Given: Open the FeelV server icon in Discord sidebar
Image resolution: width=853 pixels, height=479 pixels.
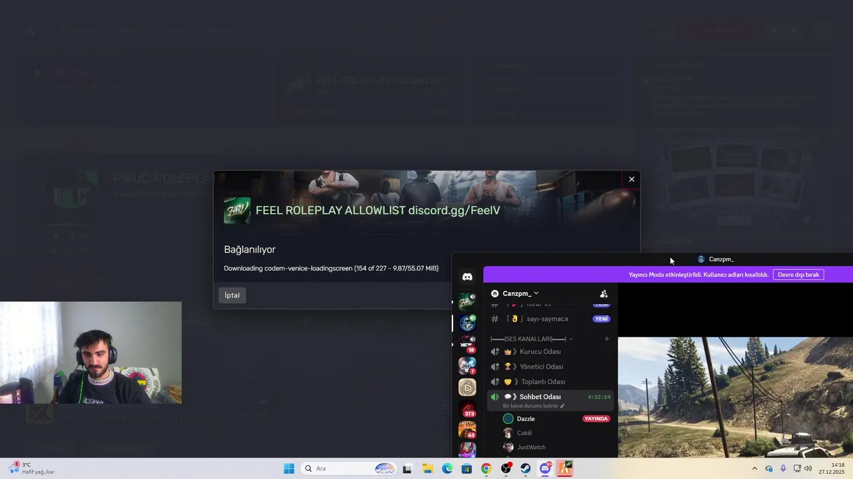Looking at the screenshot, I should tap(467, 302).
